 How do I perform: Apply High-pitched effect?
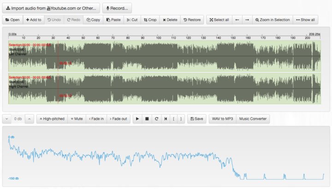[x=52, y=119]
